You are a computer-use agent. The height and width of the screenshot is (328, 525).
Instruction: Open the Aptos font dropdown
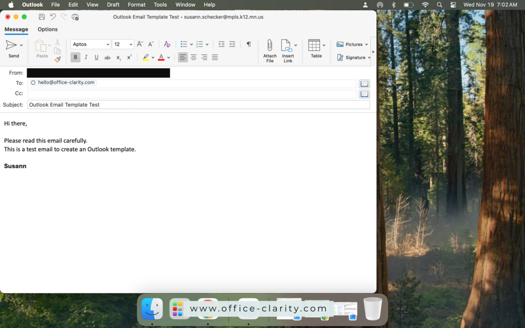pos(90,44)
